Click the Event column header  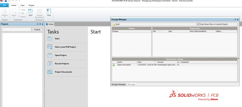point(127,62)
